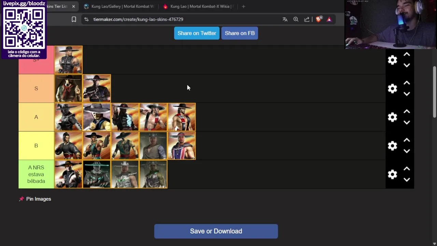Move B tier row down
Image resolution: width=437 pixels, height=246 pixels.
point(407,151)
